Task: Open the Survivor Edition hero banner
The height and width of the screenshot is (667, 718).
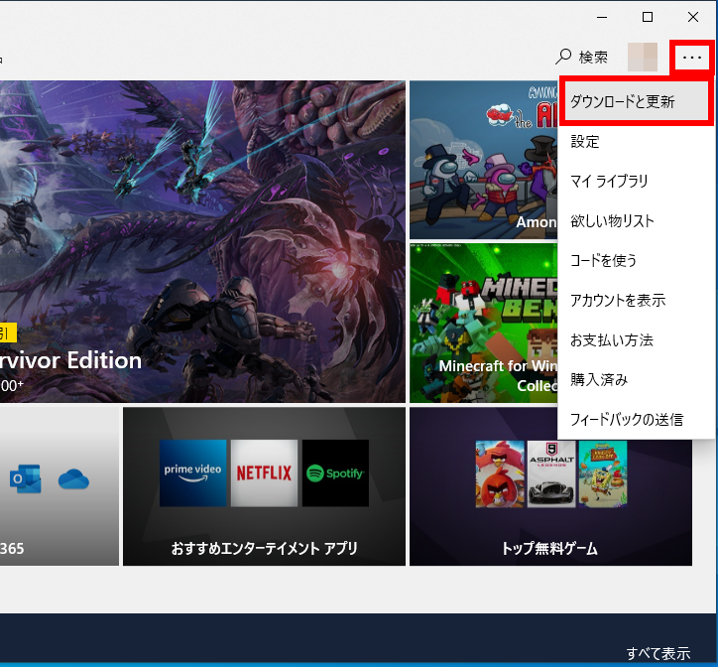Action: (202, 241)
